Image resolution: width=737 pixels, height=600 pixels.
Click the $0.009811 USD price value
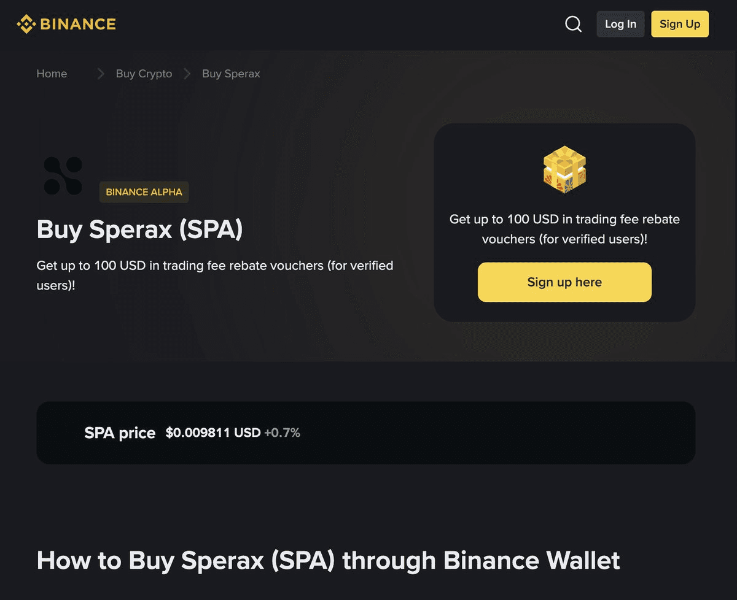(x=213, y=433)
